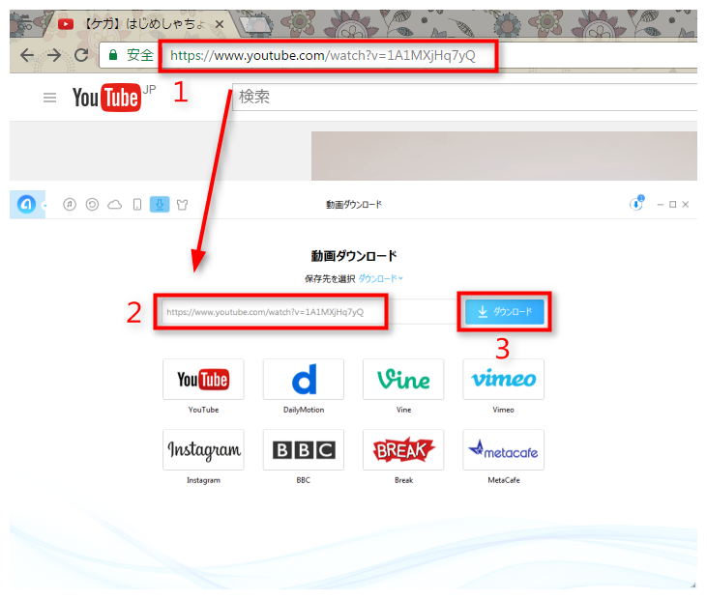Click the green secure lock icon
Viewport: 707px width, 599px height.
[x=113, y=55]
